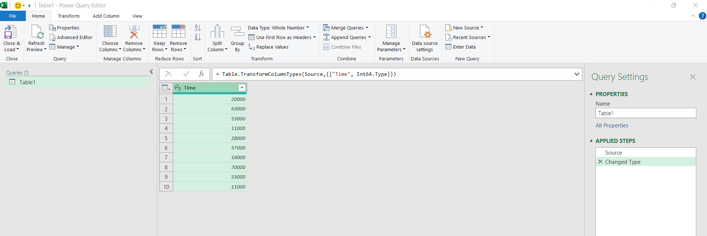This screenshot has width=707, height=236.
Task: Click the Split Column icon
Action: 217,32
